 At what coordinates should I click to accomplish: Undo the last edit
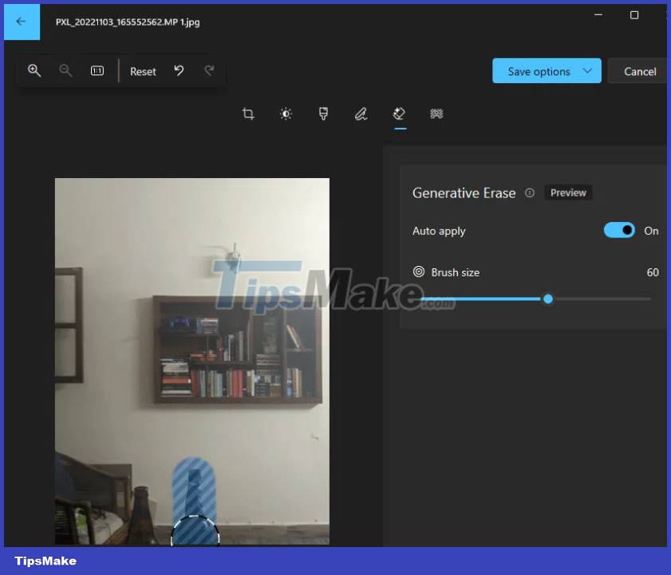point(179,70)
